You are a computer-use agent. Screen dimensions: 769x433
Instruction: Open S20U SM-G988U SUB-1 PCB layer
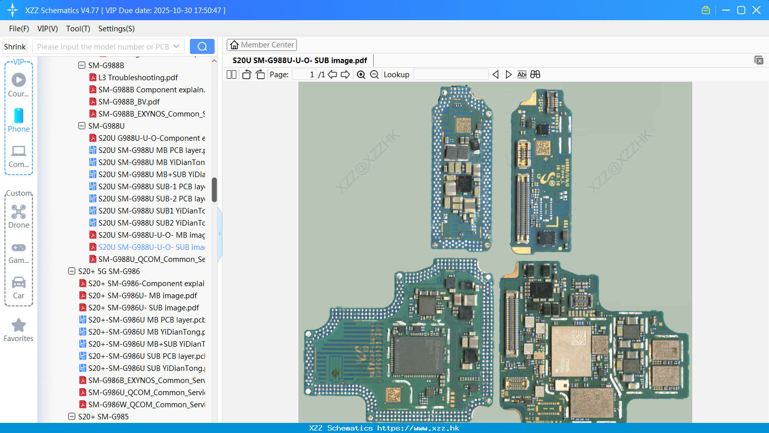tap(151, 186)
